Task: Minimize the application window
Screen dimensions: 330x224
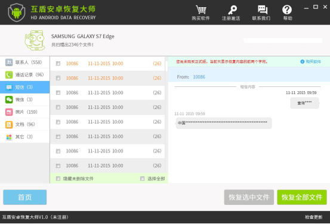Action: (306, 8)
